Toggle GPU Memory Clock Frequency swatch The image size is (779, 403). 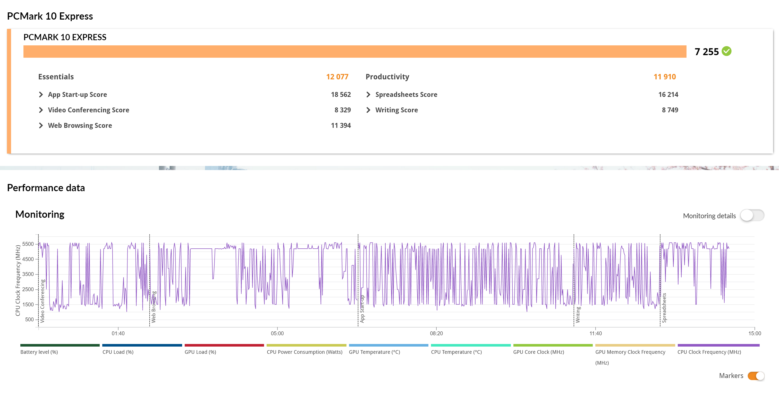[635, 345]
